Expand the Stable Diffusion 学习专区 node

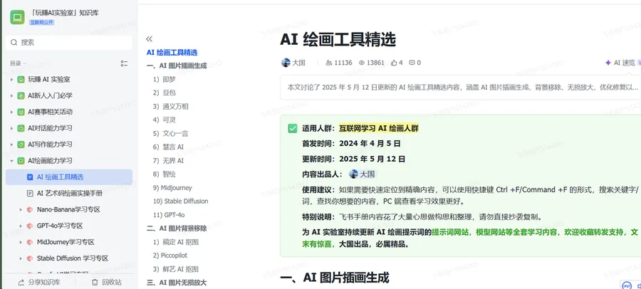pos(21,259)
